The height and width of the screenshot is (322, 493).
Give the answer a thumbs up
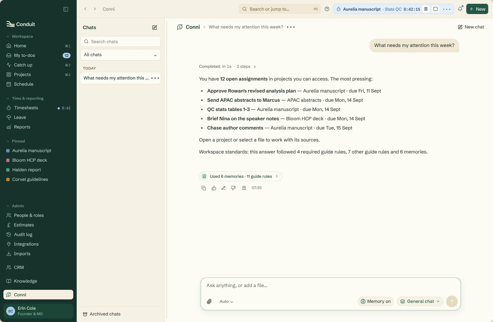(214, 188)
